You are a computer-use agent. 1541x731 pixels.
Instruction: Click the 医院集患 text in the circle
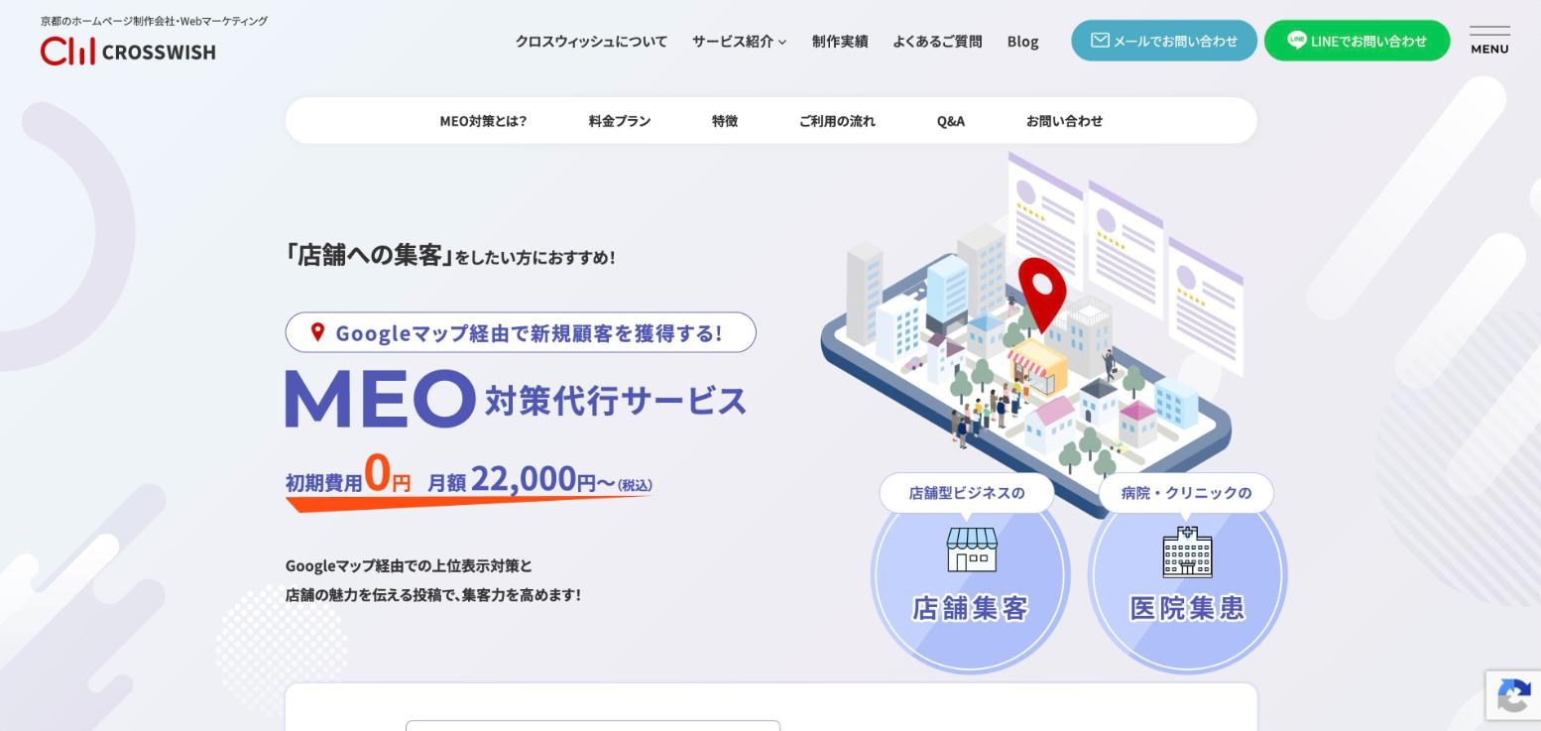coord(1187,608)
